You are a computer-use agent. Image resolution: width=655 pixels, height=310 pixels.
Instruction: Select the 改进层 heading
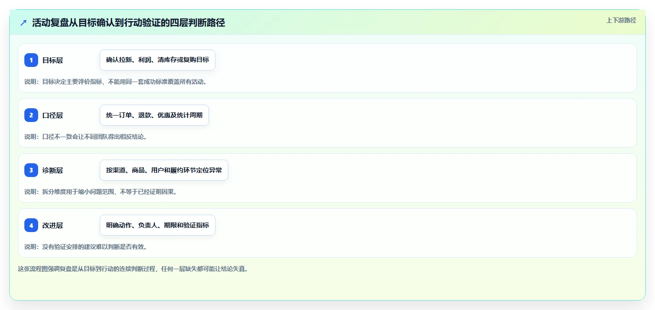pyautogui.click(x=53, y=225)
